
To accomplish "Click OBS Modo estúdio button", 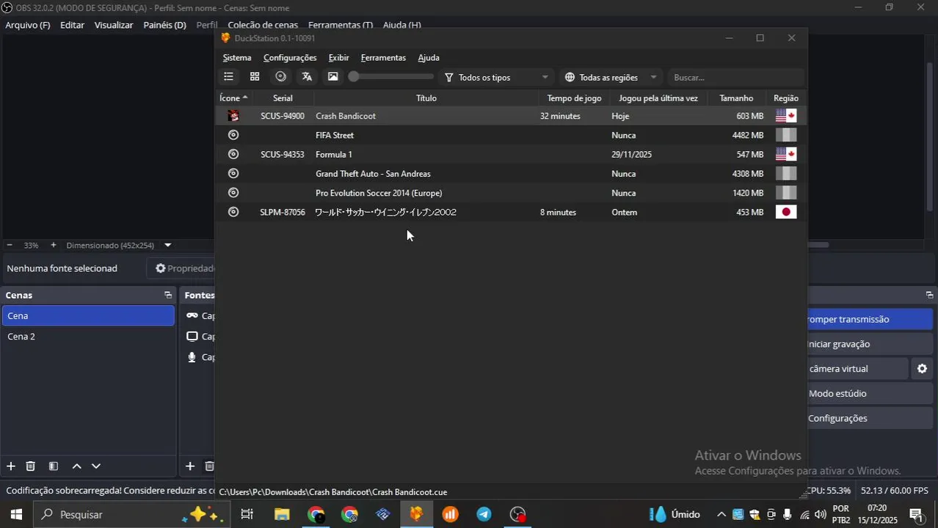I will [x=870, y=394].
